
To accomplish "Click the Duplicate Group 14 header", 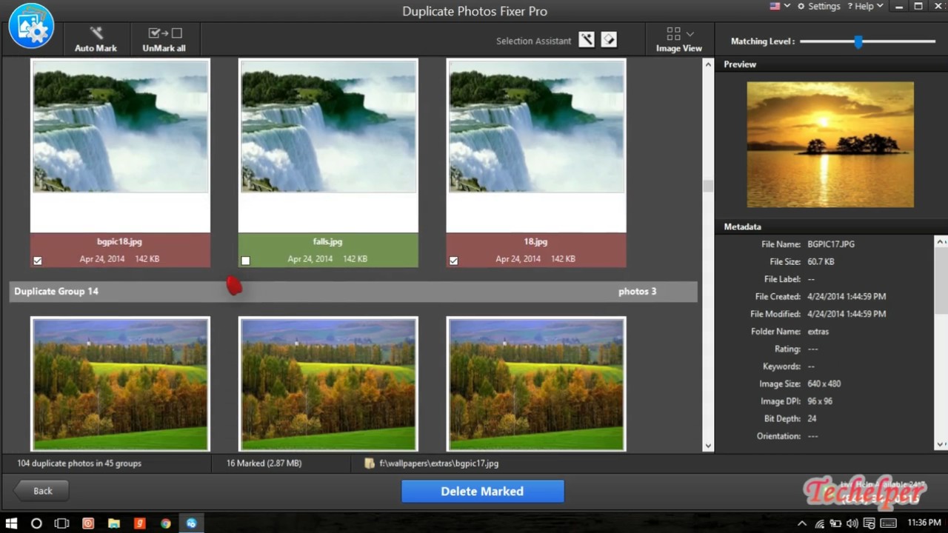I will coord(353,292).
